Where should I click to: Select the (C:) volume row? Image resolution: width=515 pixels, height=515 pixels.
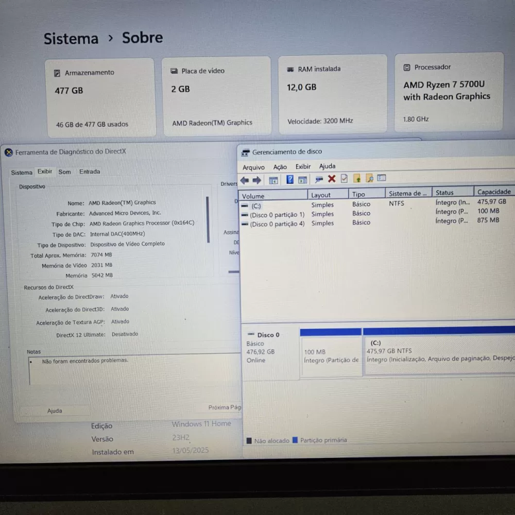coord(377,204)
